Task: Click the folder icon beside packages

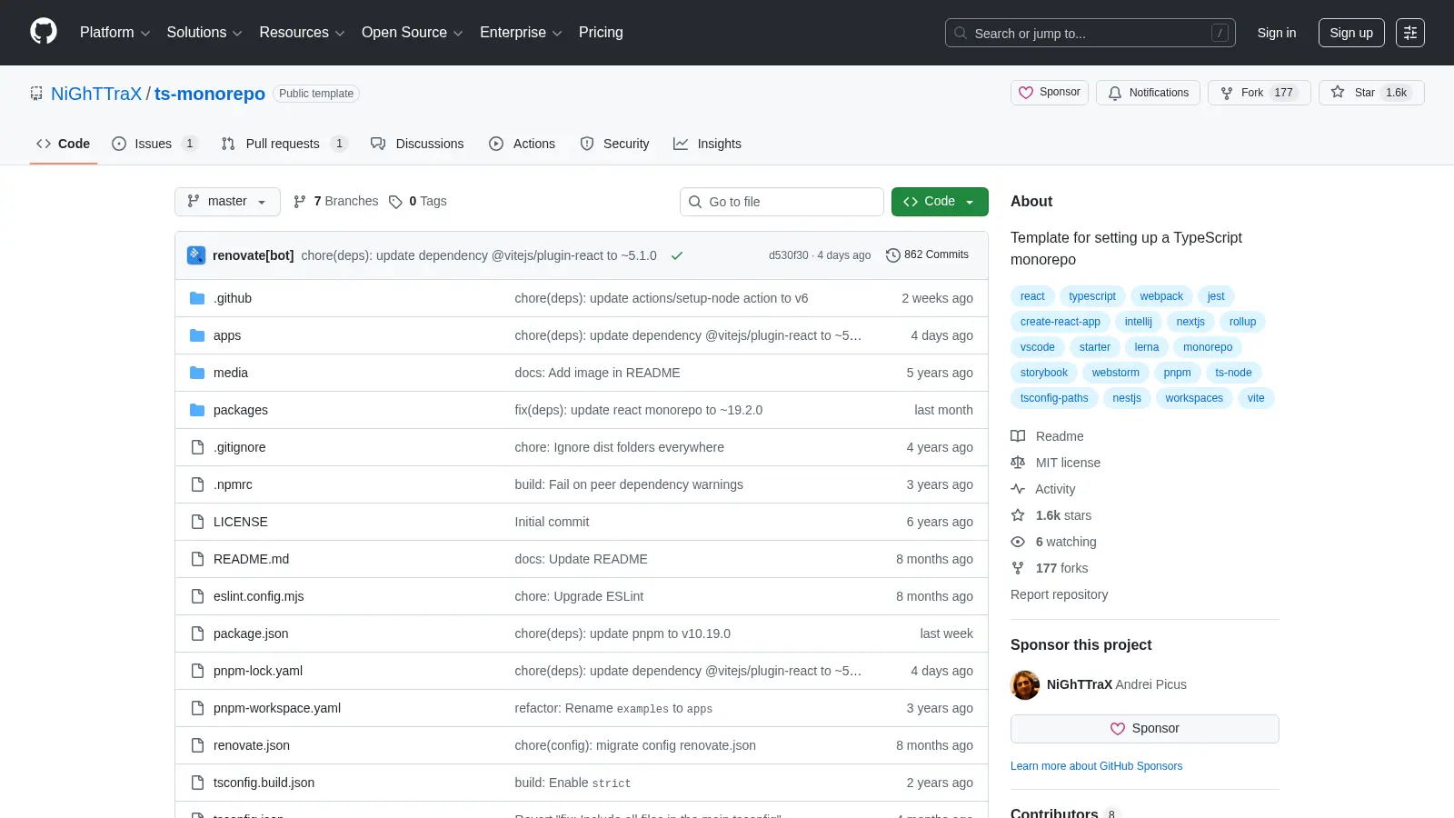Action: pyautogui.click(x=197, y=410)
